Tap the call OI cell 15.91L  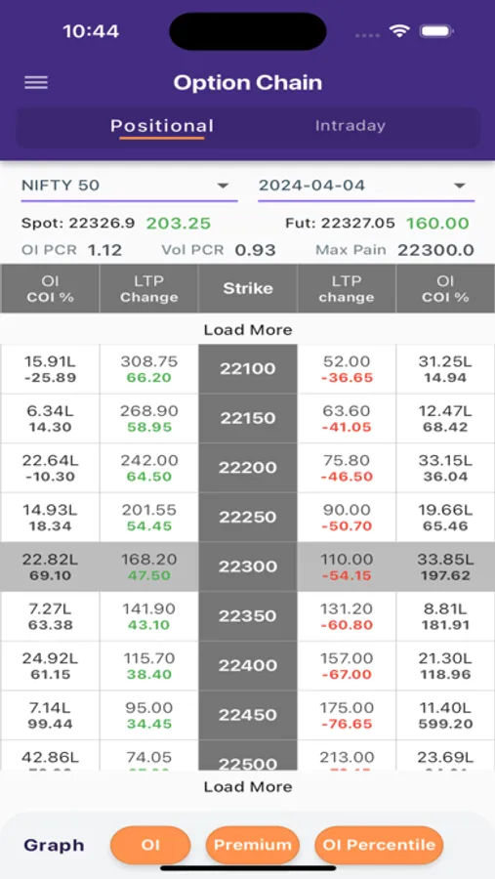pyautogui.click(x=50, y=369)
